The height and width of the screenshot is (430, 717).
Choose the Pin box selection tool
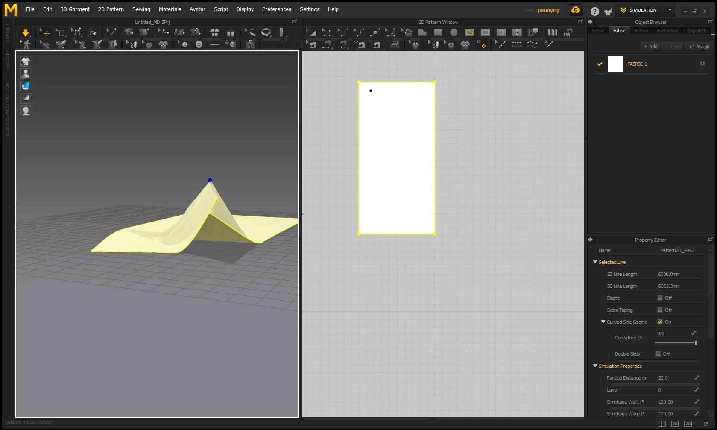76,32
